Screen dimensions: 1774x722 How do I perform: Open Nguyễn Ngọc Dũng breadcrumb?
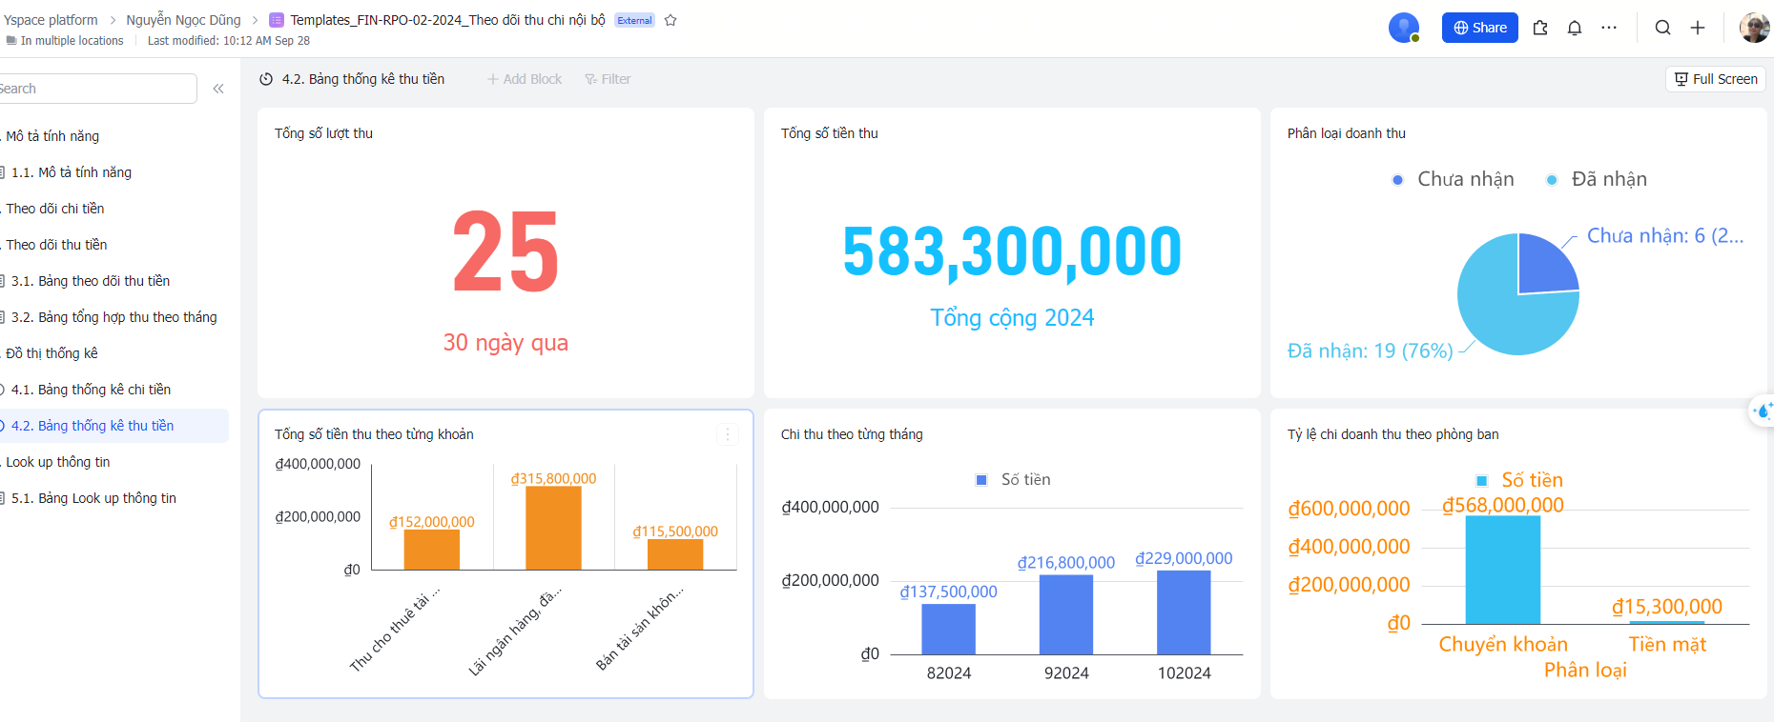tap(183, 20)
